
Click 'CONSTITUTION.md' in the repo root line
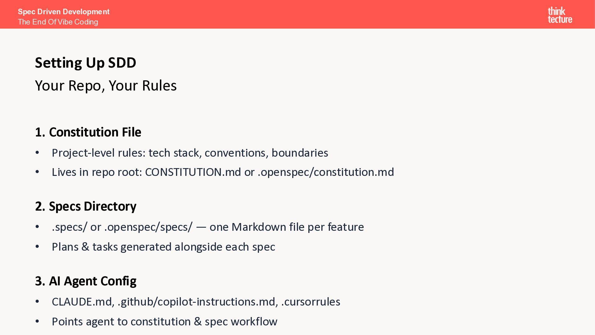point(193,172)
